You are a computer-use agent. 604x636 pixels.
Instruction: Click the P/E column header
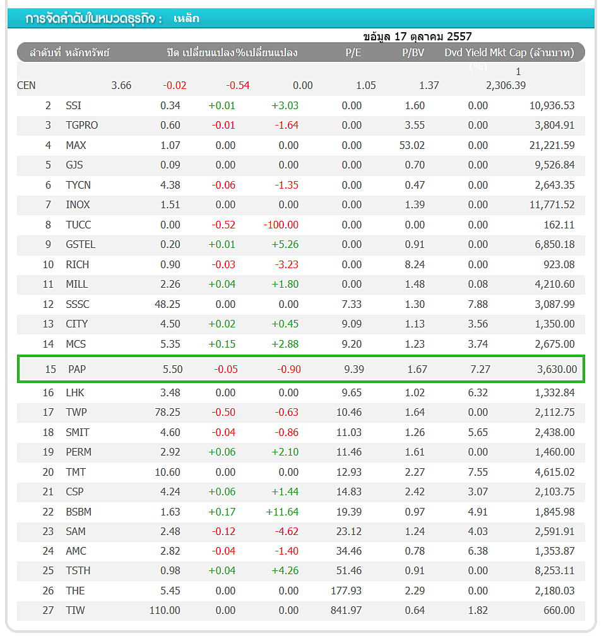[353, 52]
